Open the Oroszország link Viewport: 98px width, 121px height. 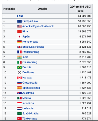30,83
